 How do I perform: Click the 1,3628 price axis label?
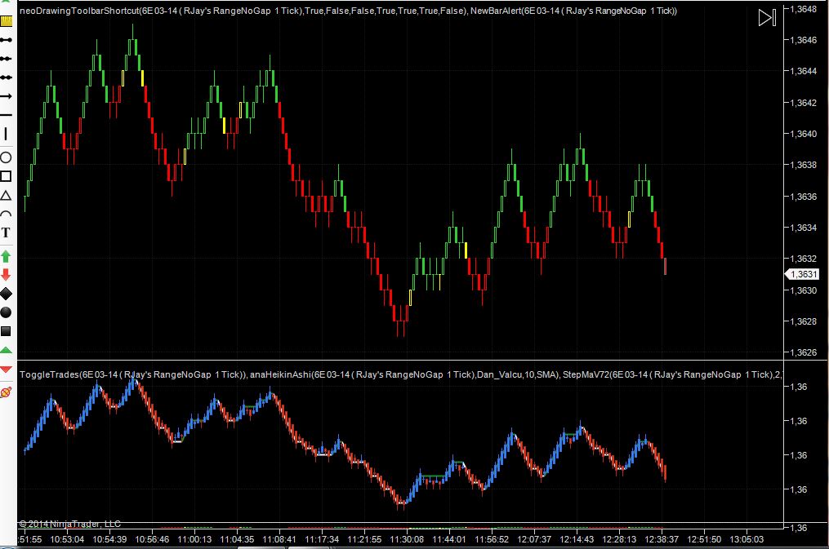coord(803,321)
